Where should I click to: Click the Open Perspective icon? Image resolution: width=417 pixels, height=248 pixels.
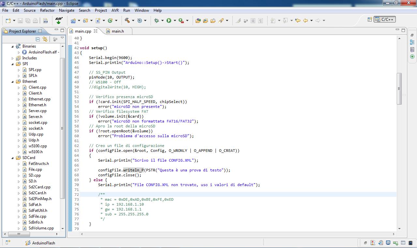370,20
